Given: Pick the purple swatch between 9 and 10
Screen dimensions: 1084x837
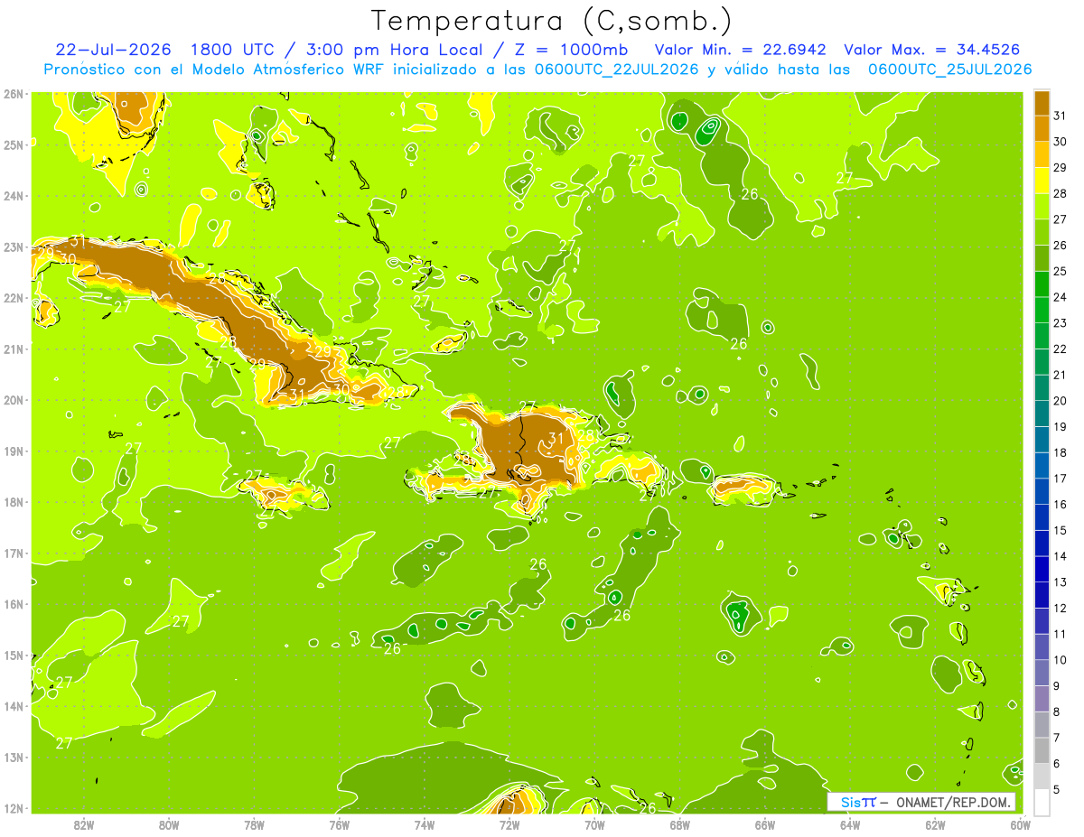Looking at the screenshot, I should pyautogui.click(x=1042, y=673).
